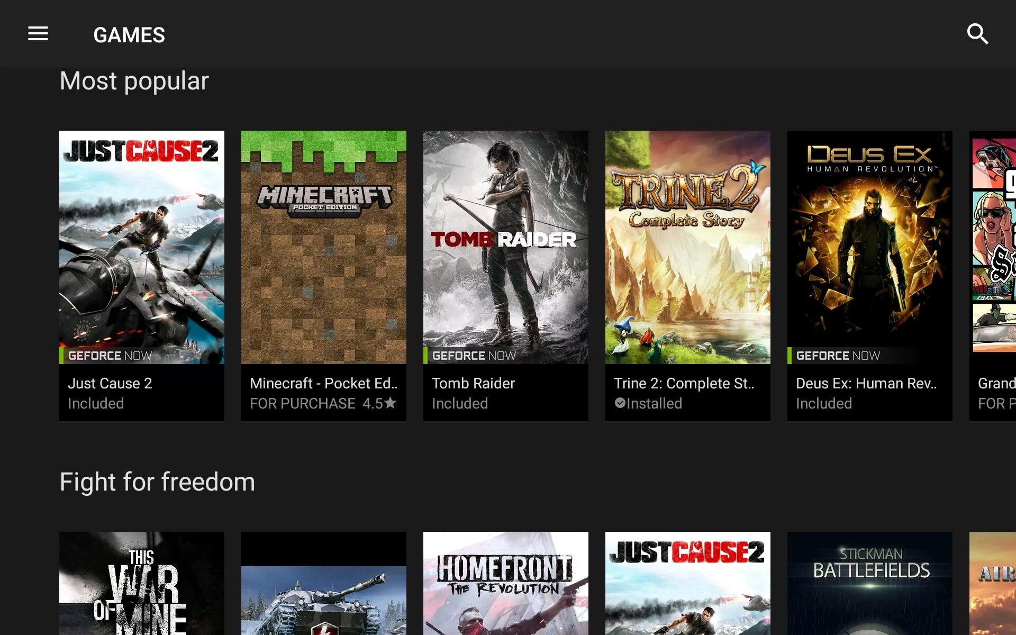Screen dimensions: 1016x635
Task: Open Trine 2 Complete Story cover
Action: pyautogui.click(x=688, y=247)
